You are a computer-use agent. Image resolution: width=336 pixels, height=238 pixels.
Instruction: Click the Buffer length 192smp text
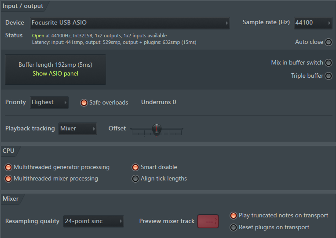55,65
